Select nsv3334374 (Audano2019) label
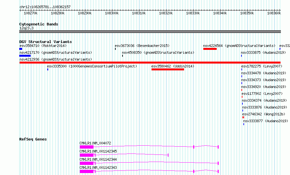 (264, 100)
